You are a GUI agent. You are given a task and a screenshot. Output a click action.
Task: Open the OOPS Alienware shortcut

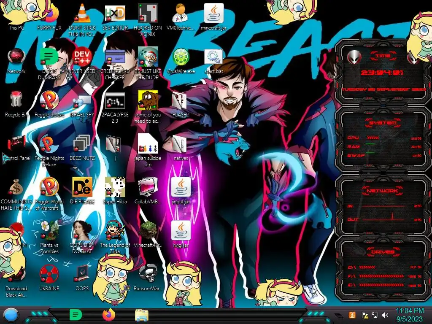point(82,278)
